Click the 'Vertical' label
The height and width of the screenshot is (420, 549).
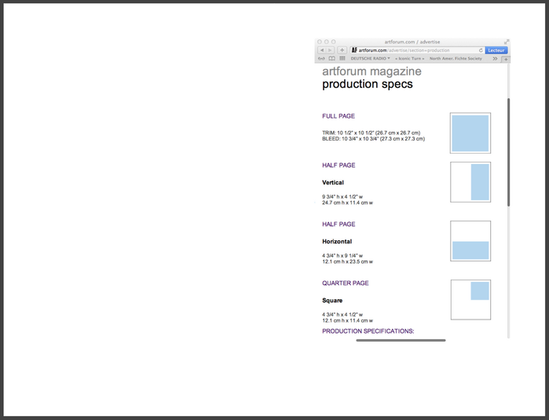(333, 182)
